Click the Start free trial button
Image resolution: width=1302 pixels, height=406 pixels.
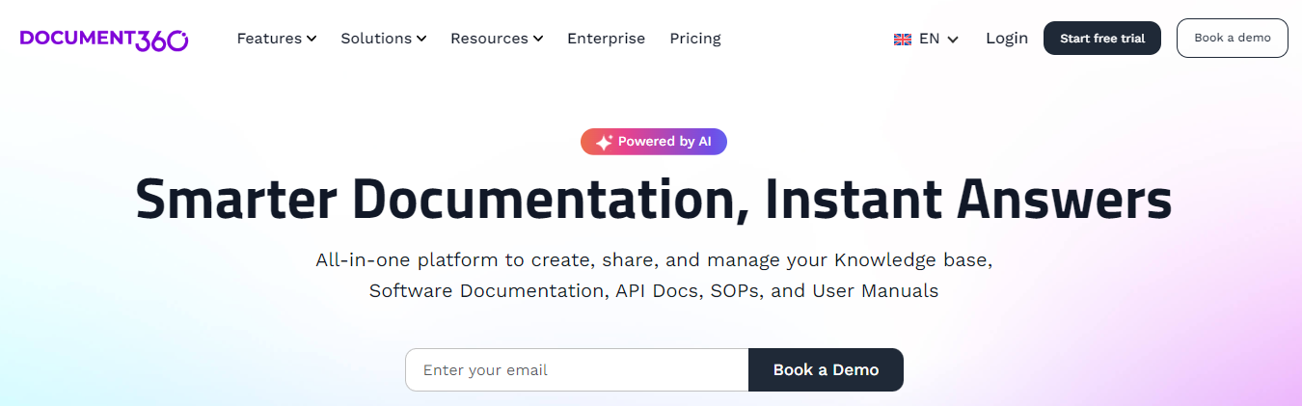click(x=1102, y=39)
